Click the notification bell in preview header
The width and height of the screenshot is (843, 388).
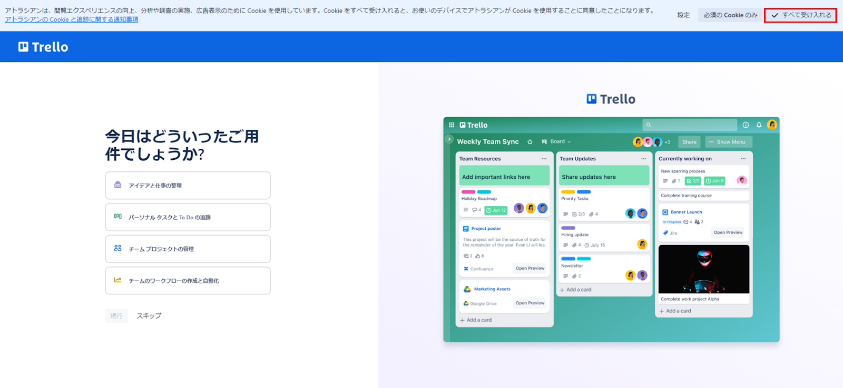click(x=759, y=125)
